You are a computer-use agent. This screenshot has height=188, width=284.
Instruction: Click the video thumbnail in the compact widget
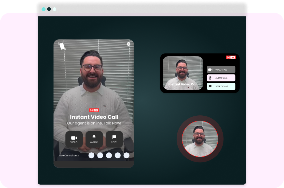[183, 73]
